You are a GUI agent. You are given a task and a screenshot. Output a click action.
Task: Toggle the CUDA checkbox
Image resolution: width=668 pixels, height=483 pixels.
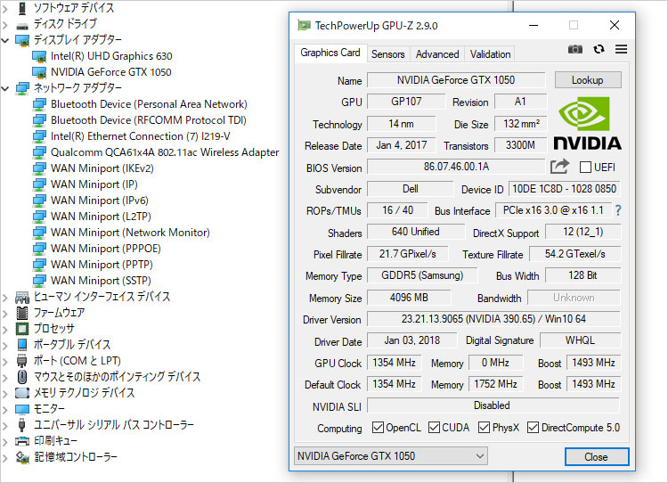[434, 427]
